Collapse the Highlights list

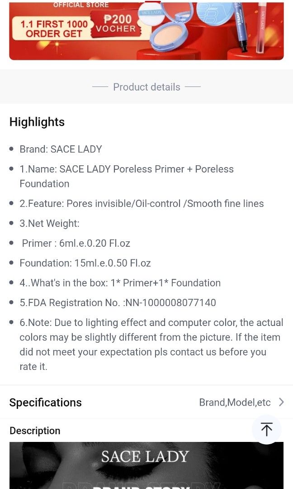(37, 122)
